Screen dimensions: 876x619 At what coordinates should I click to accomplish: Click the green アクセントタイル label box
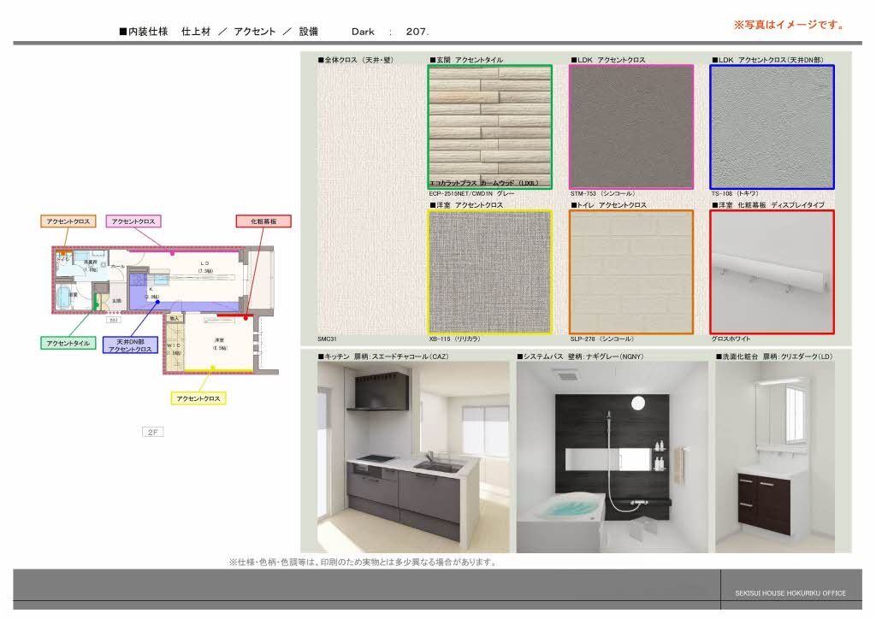[x=68, y=343]
